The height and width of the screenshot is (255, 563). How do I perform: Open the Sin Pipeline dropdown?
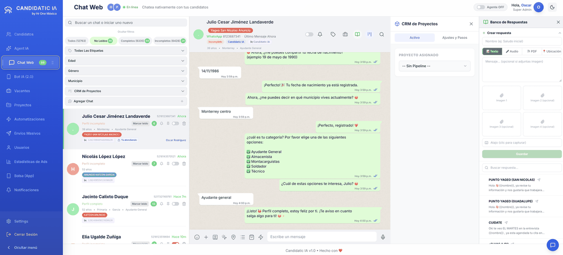pos(434,66)
